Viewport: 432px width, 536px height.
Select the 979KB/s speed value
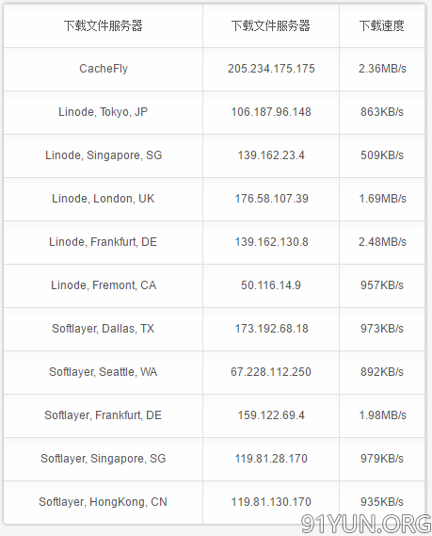pos(382,459)
